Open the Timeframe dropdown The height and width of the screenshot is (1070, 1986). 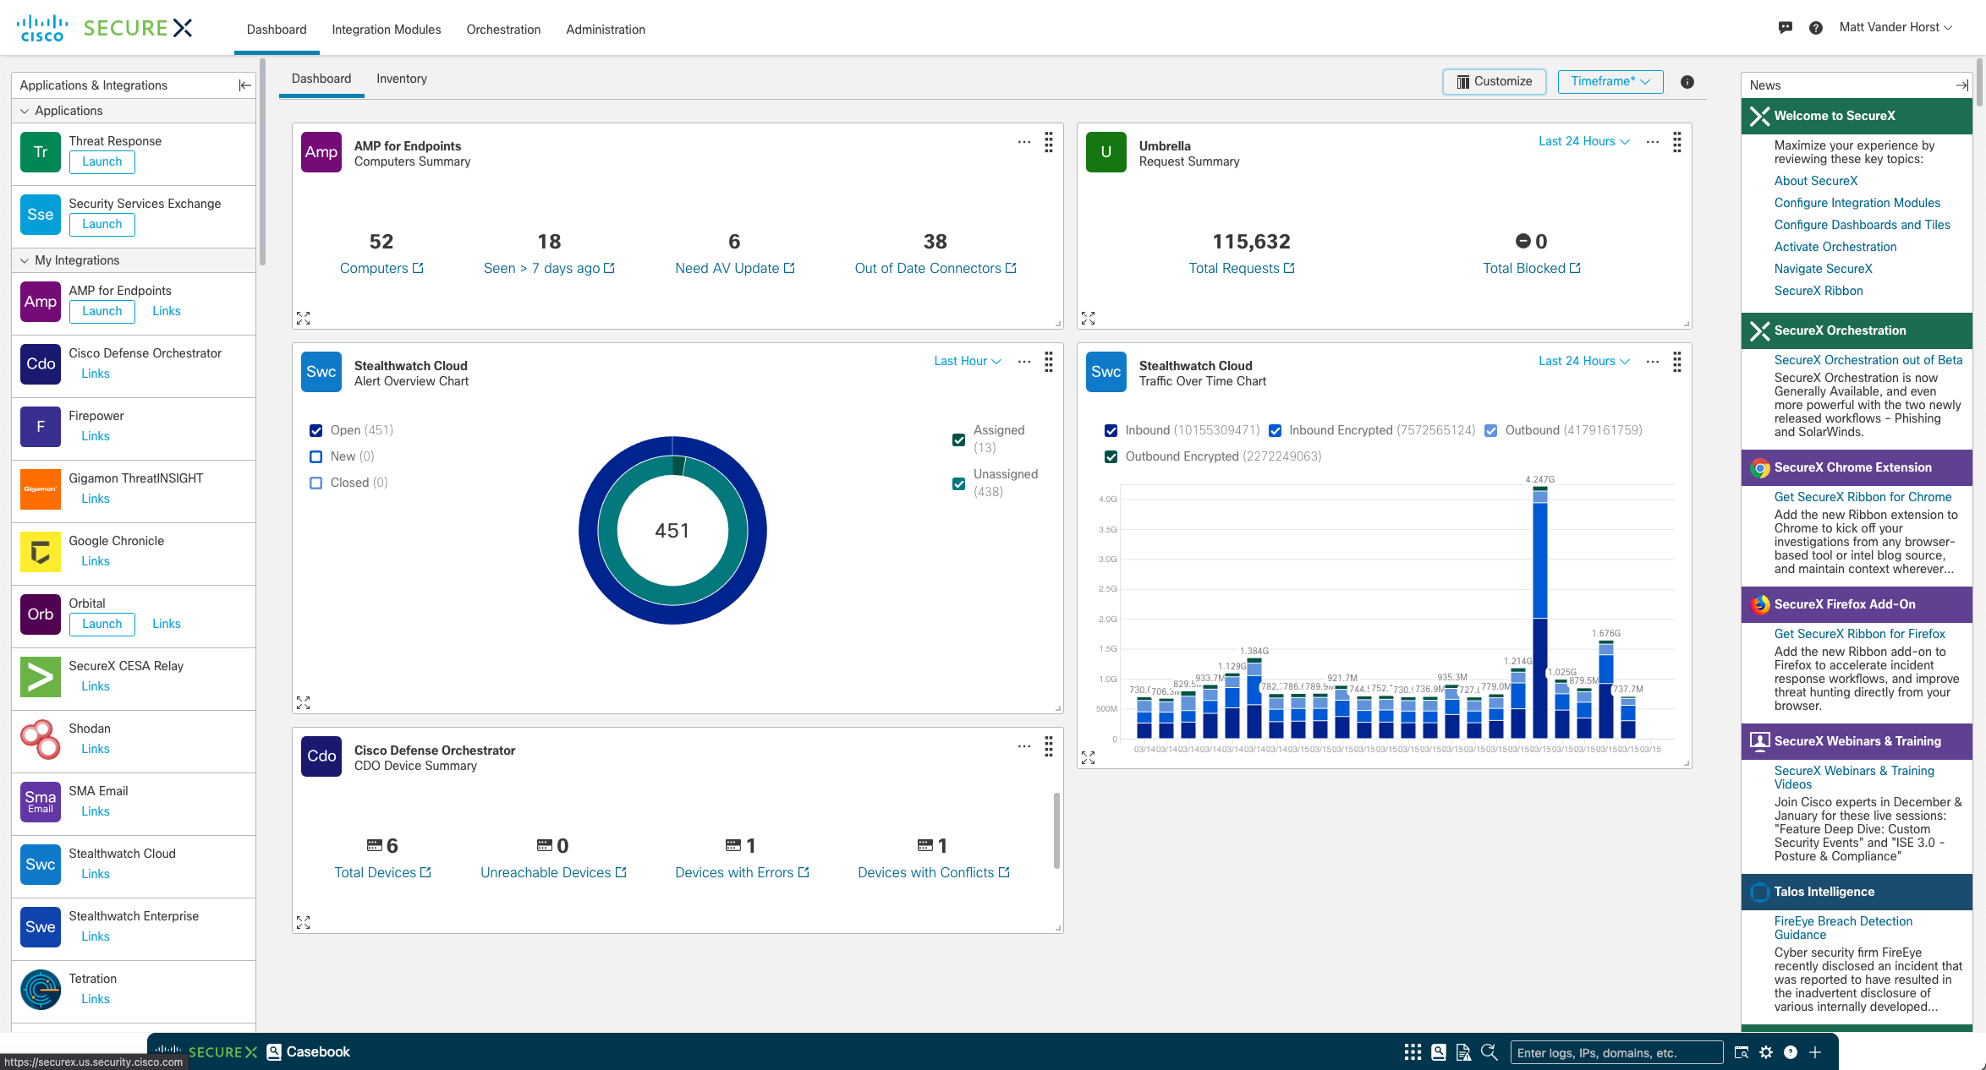(1610, 81)
